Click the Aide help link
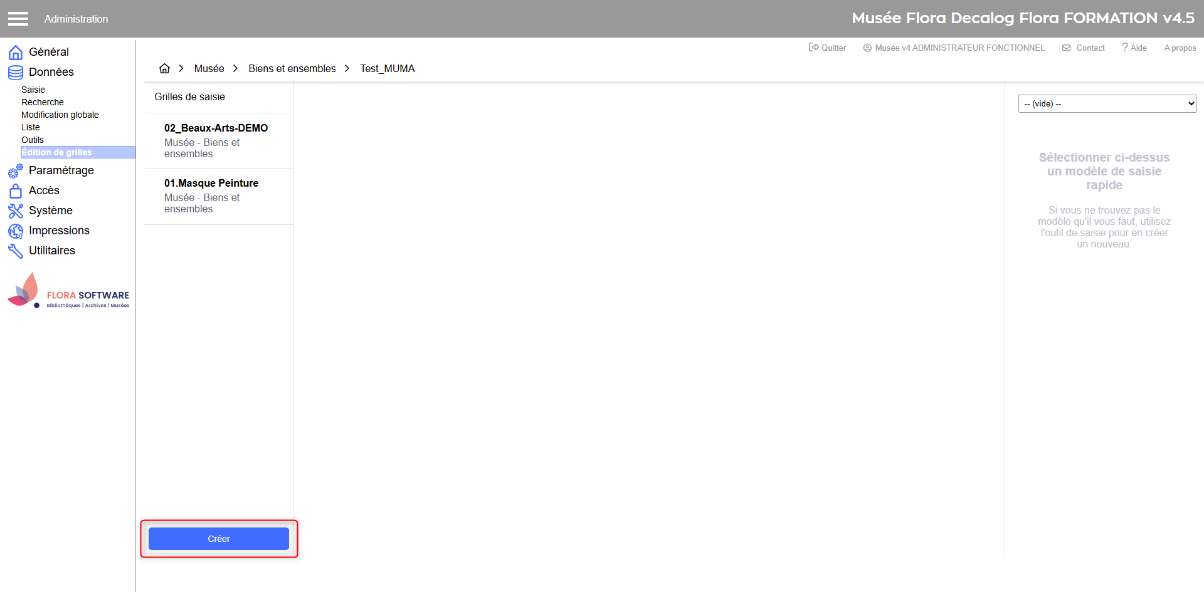The image size is (1204, 592). pyautogui.click(x=1134, y=48)
